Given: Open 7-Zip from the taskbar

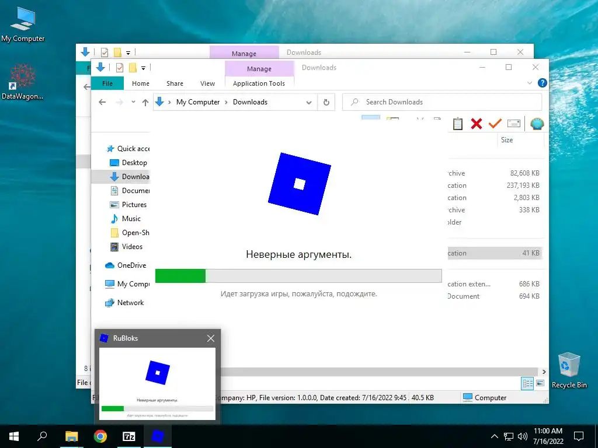Looking at the screenshot, I should (x=129, y=436).
